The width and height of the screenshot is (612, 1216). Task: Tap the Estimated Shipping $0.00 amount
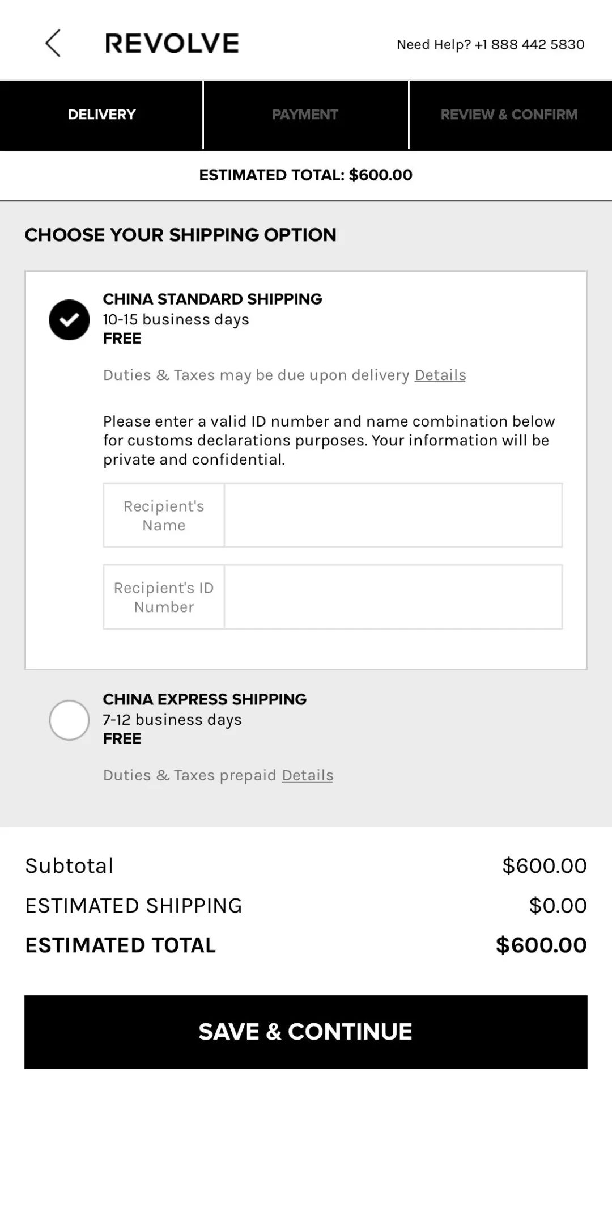point(558,906)
